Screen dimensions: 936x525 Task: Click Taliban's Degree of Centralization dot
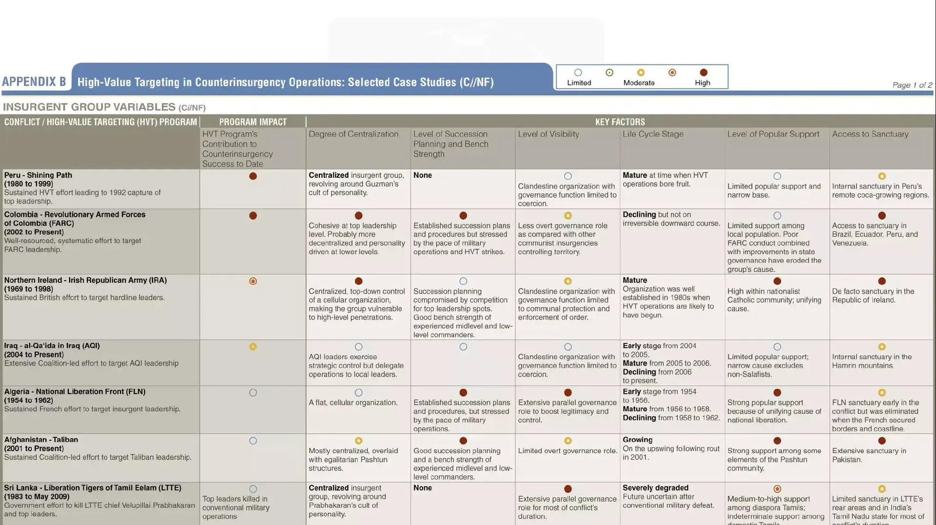click(359, 441)
